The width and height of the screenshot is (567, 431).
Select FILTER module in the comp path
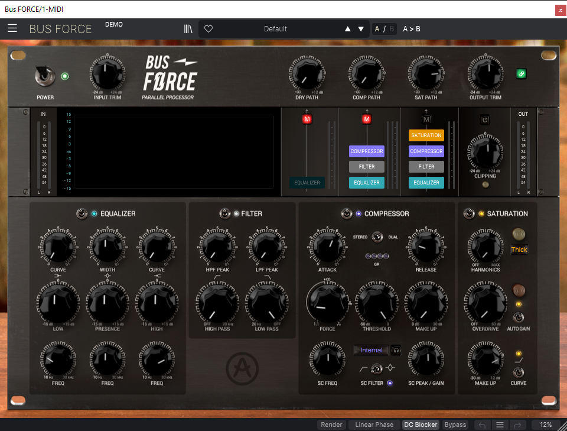coord(367,167)
